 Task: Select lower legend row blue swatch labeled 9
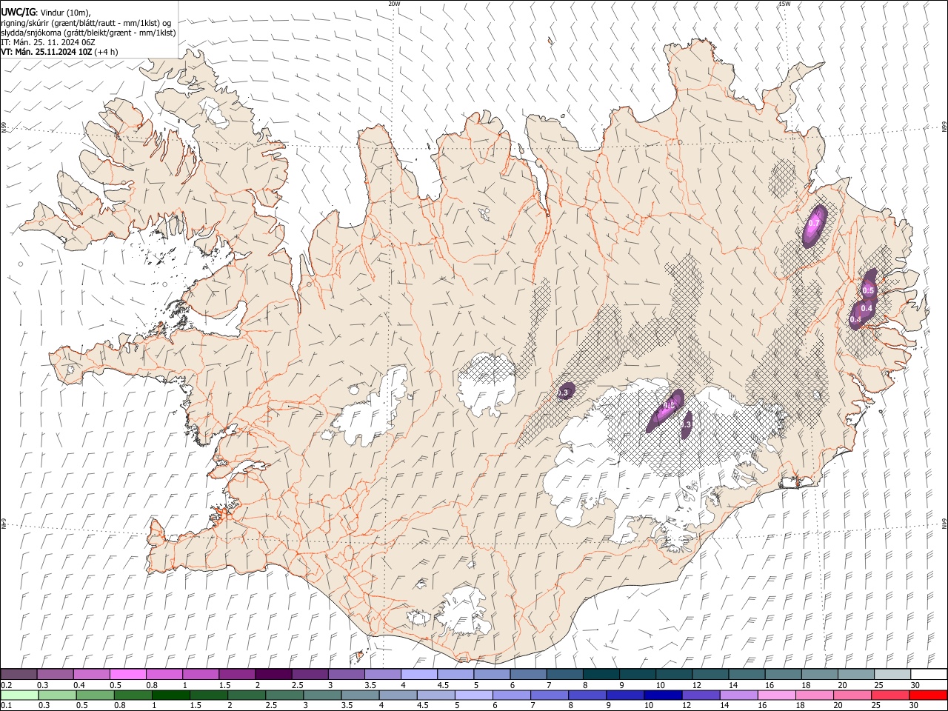[x=626, y=695]
